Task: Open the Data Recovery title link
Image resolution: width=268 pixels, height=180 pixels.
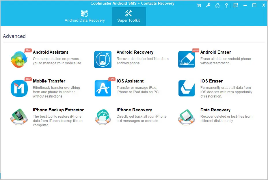Action: click(215, 110)
